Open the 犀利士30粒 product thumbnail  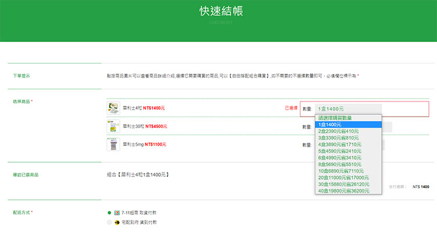pos(113,127)
